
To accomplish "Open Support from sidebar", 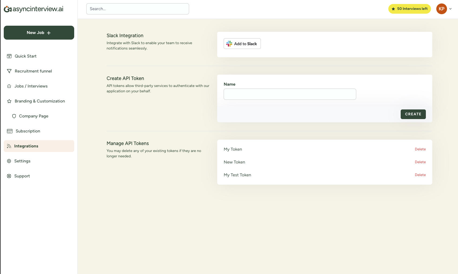I will pos(39,176).
